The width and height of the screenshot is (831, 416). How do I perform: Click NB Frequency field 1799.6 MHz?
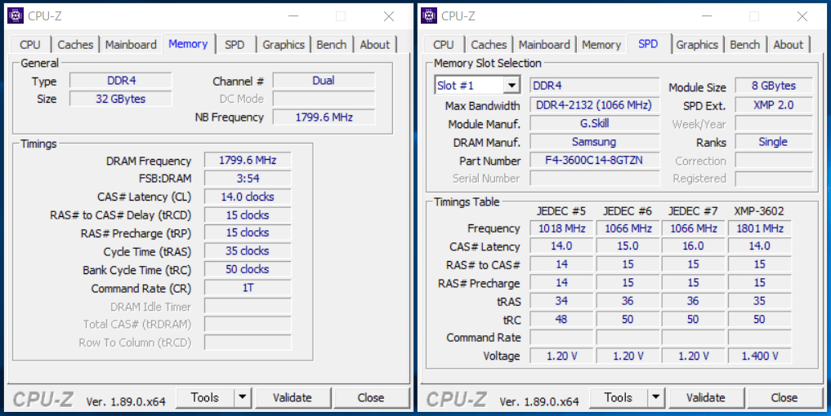pos(324,117)
